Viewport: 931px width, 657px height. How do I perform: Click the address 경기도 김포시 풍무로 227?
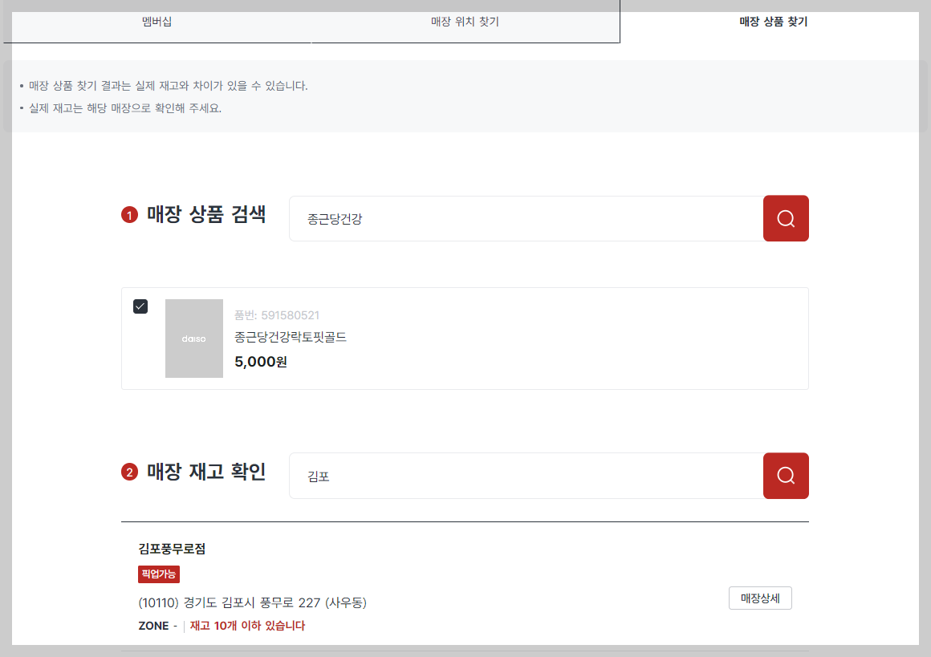(x=252, y=603)
